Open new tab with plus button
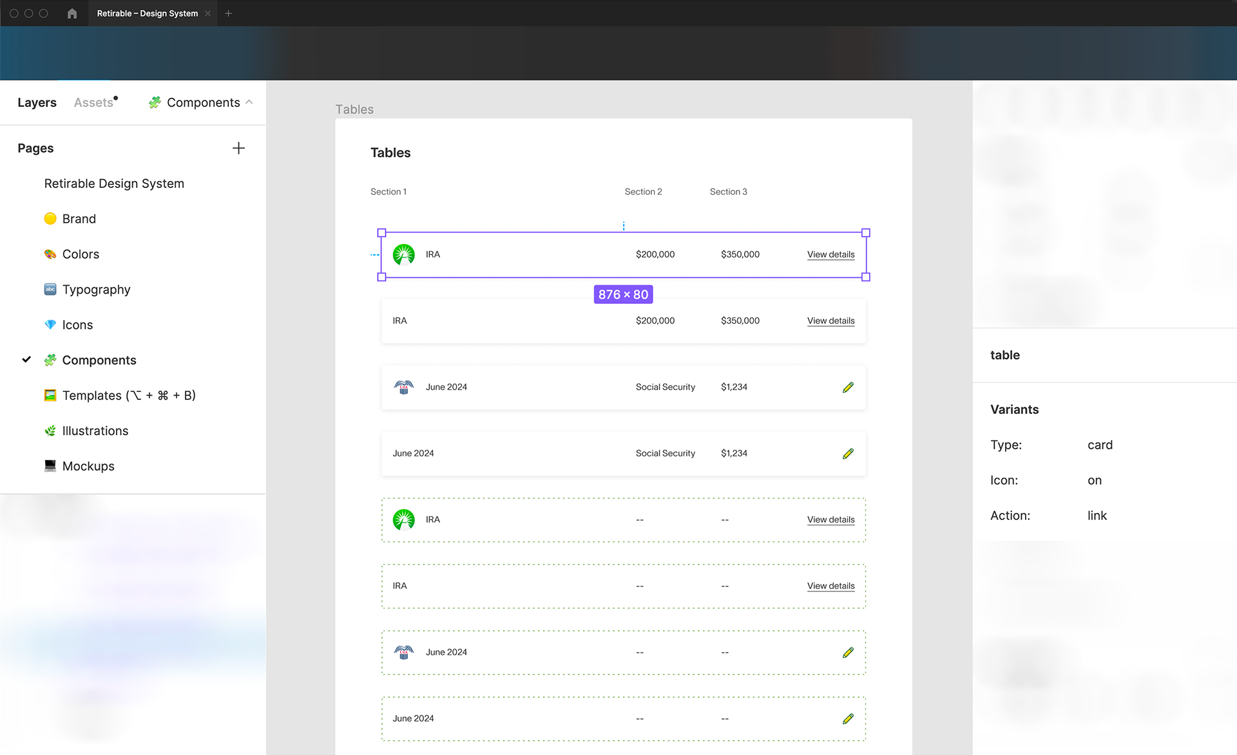 (x=229, y=14)
